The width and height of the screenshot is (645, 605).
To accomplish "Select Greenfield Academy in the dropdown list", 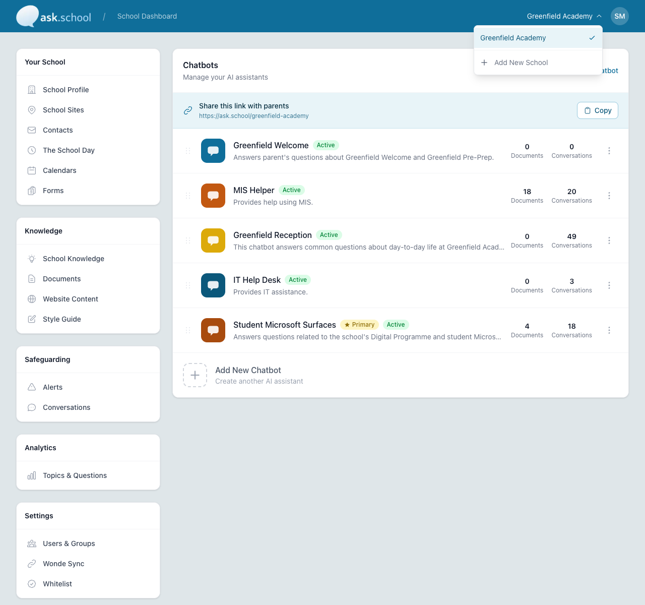I will (538, 38).
